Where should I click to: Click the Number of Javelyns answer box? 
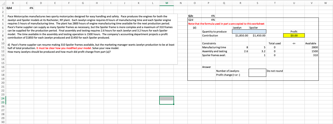pos(257,71)
